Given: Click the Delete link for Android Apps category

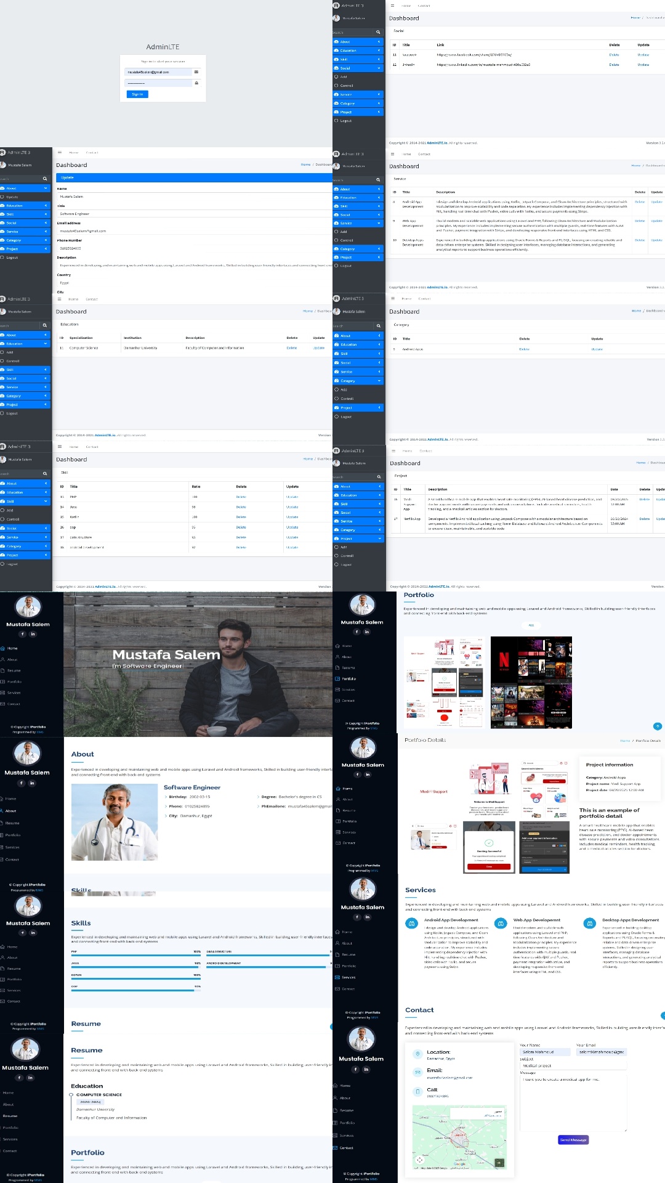Looking at the screenshot, I should [x=524, y=349].
